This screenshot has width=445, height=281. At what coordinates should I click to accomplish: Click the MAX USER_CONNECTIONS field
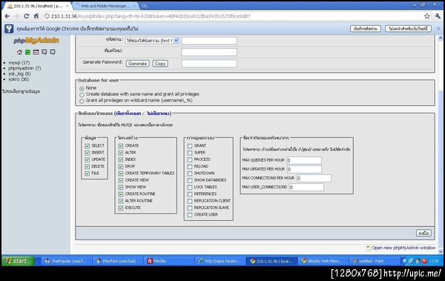click(306, 188)
